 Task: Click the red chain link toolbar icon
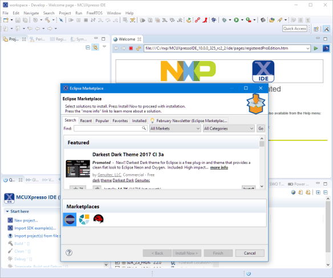pyautogui.click(x=197, y=20)
